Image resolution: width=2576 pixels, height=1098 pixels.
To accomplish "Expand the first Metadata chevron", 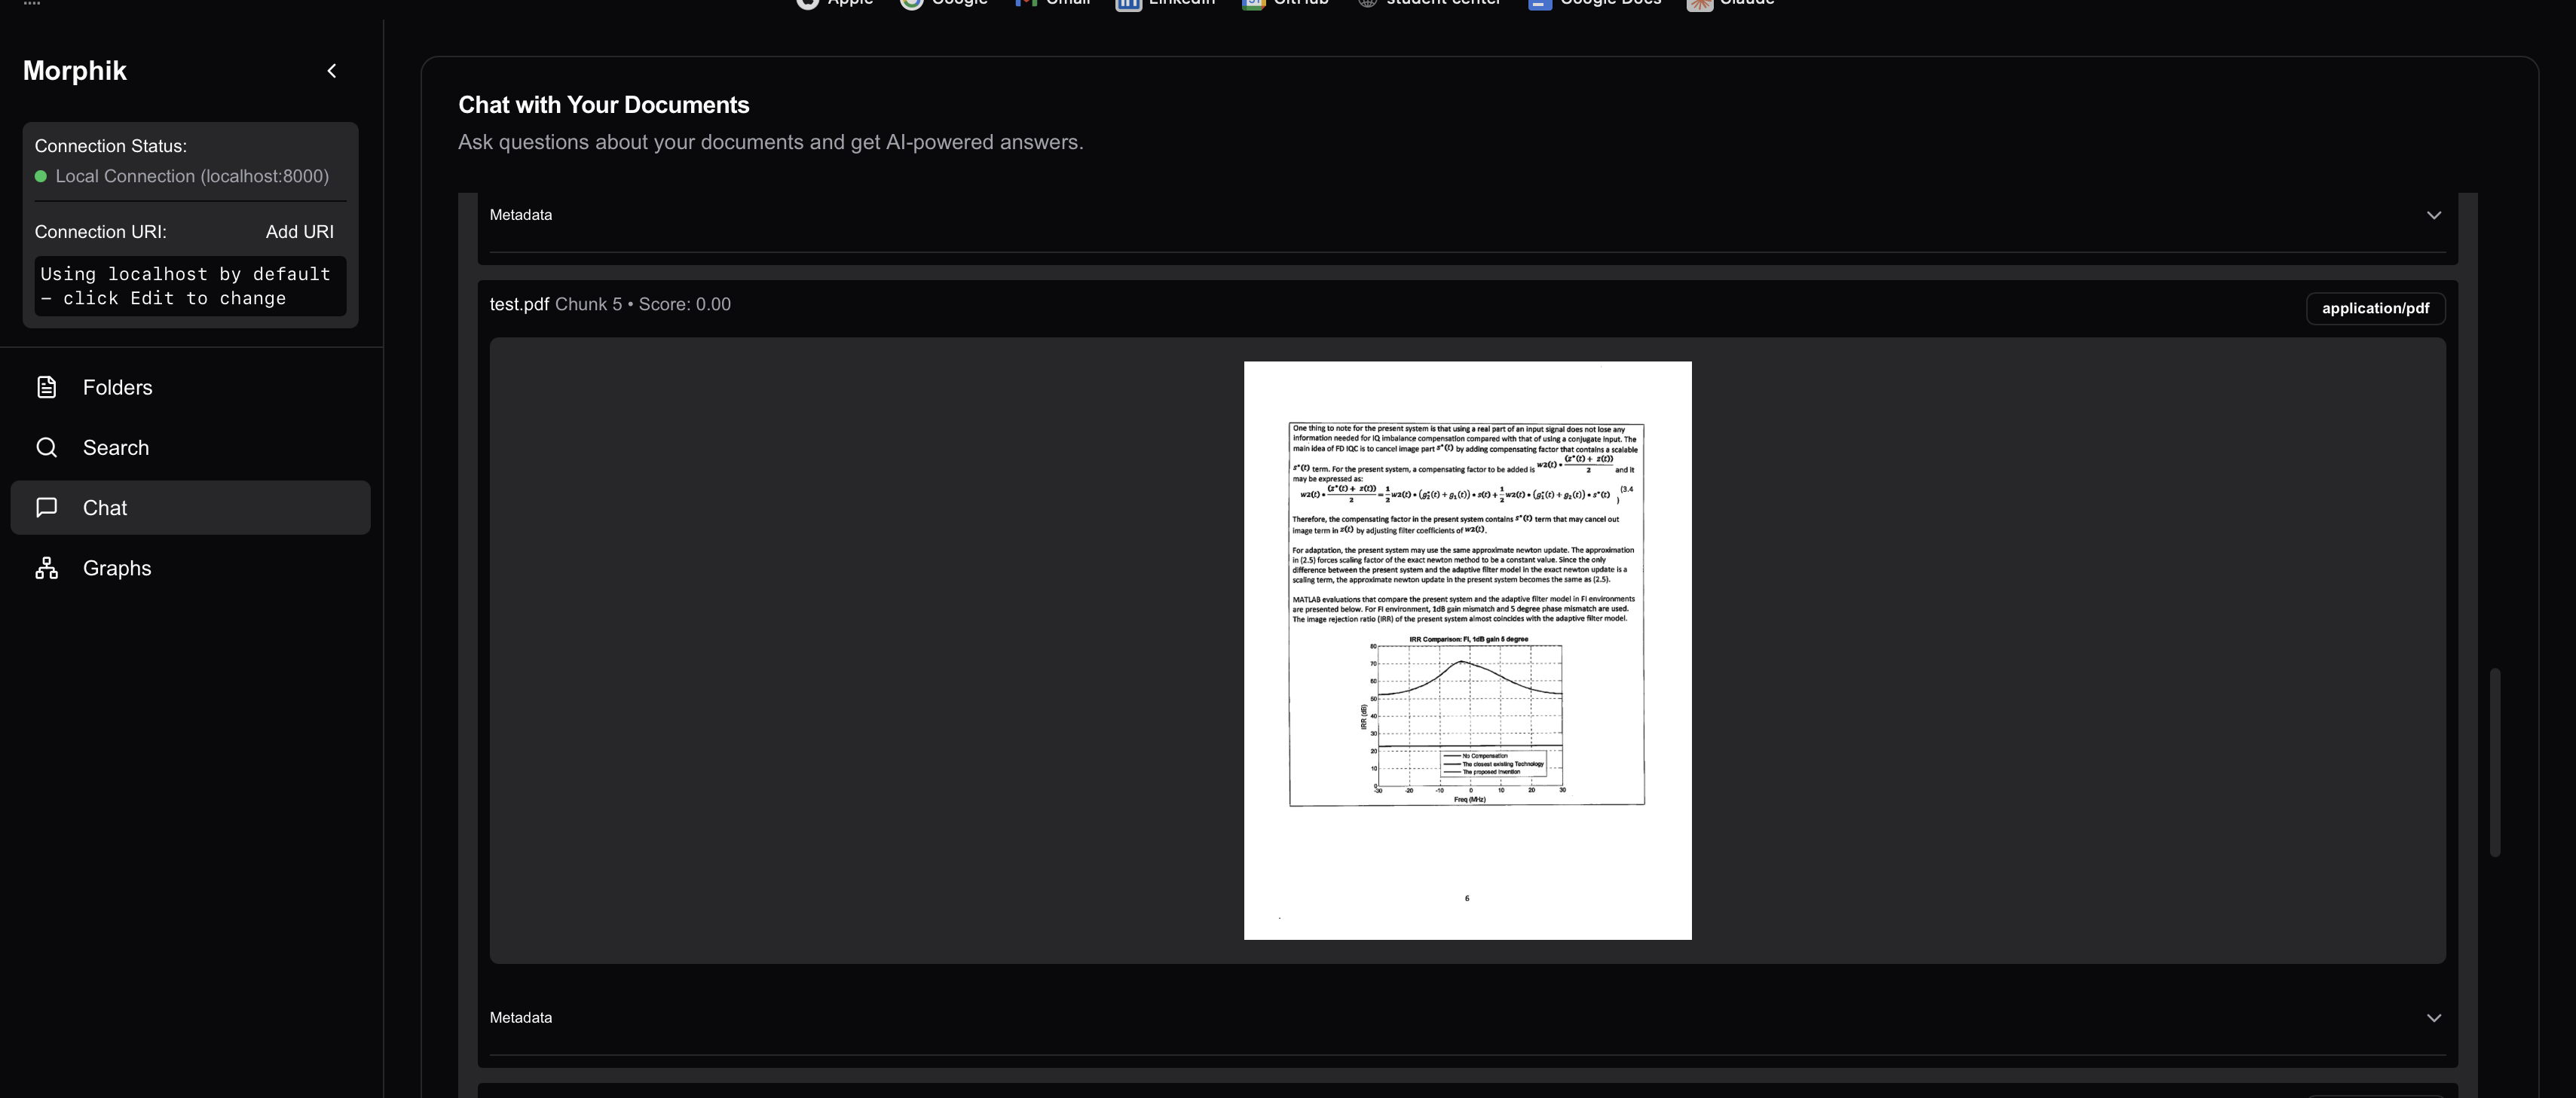I will (2434, 215).
